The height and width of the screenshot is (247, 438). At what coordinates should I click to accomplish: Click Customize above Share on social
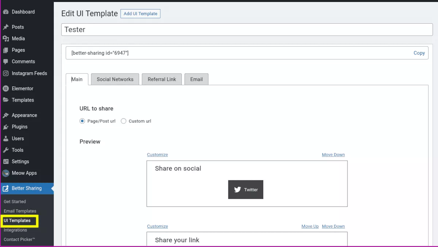157,155
